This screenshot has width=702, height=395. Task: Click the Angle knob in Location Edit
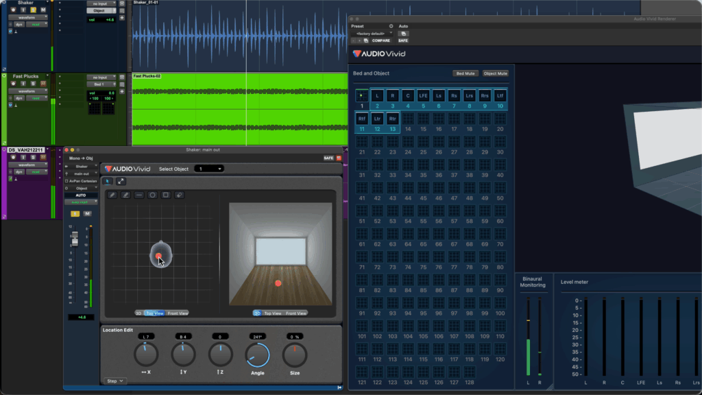click(257, 355)
